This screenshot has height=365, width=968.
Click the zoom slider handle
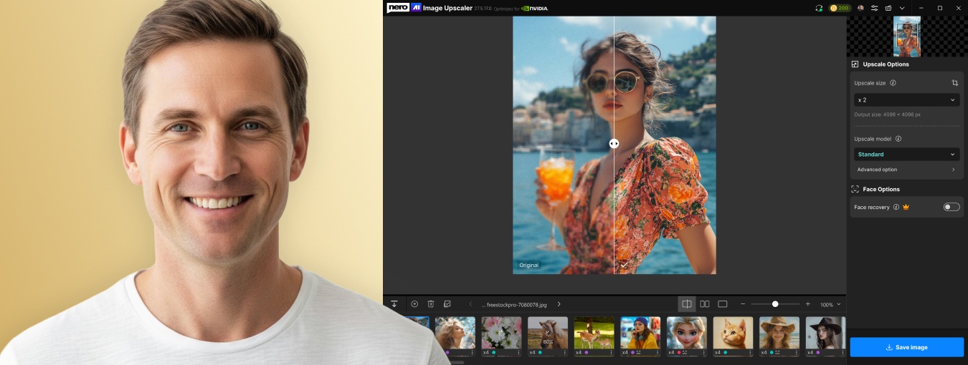(x=775, y=304)
